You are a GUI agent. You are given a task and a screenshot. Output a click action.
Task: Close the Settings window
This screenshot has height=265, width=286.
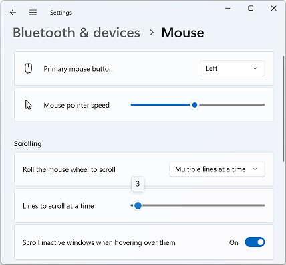274,8
